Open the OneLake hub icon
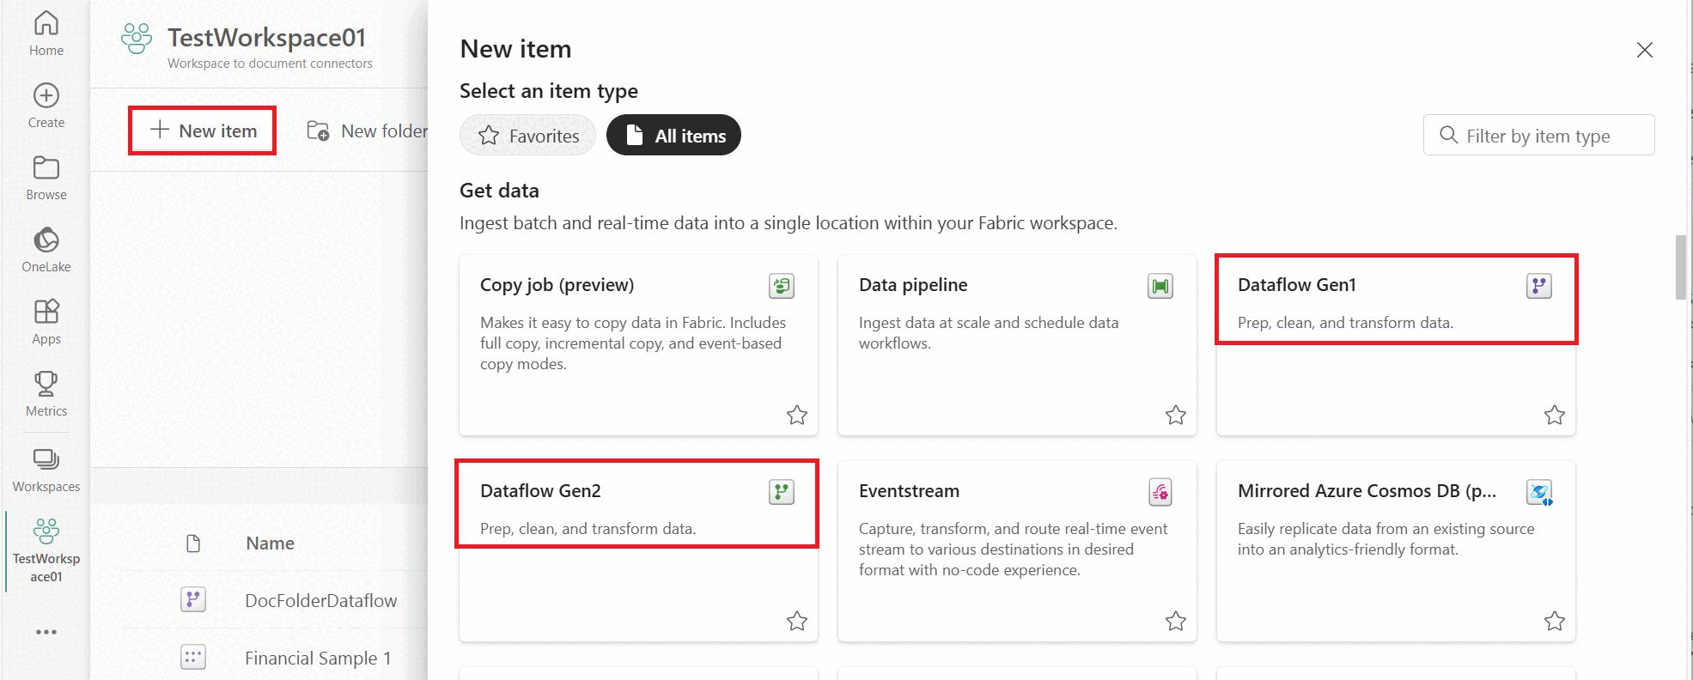This screenshot has height=680, width=1693. coord(46,240)
